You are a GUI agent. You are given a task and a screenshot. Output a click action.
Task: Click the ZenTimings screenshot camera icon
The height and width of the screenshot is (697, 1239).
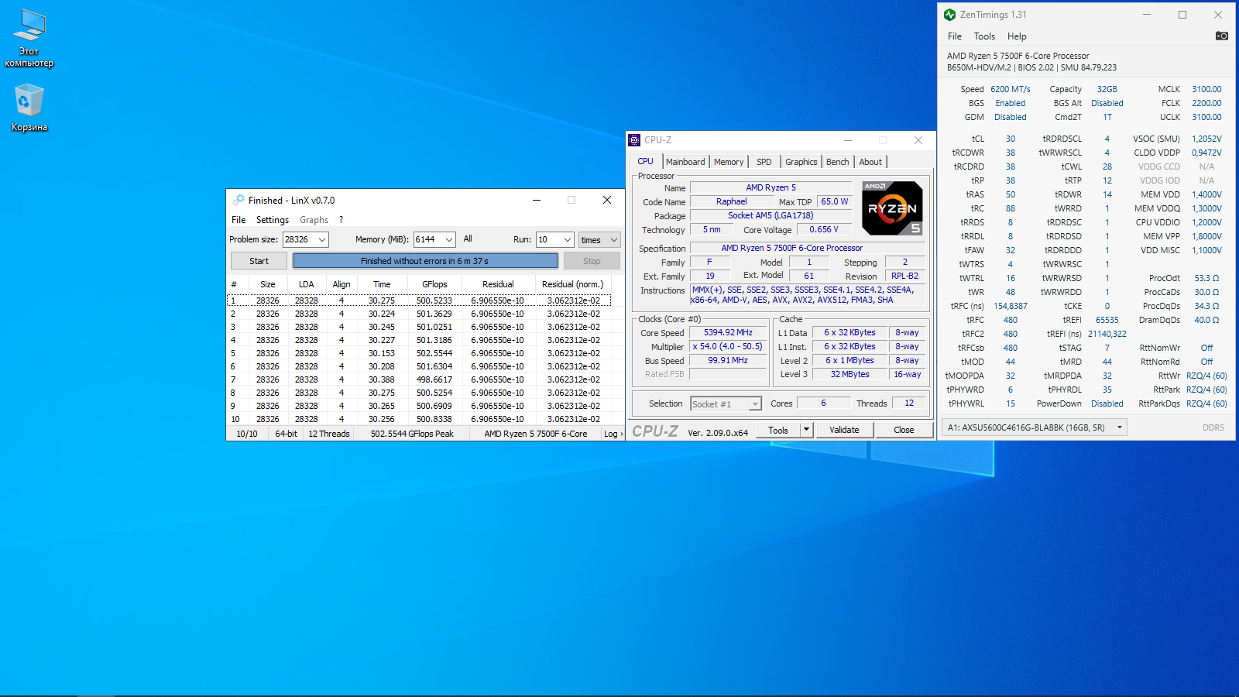(1222, 36)
